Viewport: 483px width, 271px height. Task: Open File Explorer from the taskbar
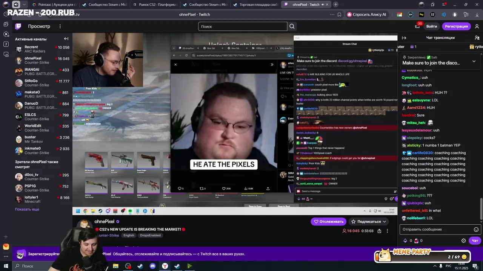(115, 266)
